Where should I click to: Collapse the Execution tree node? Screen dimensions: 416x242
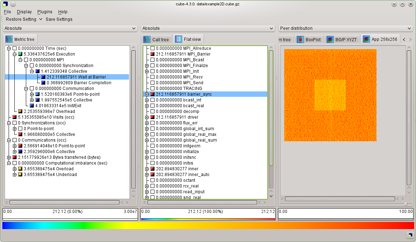15,54
